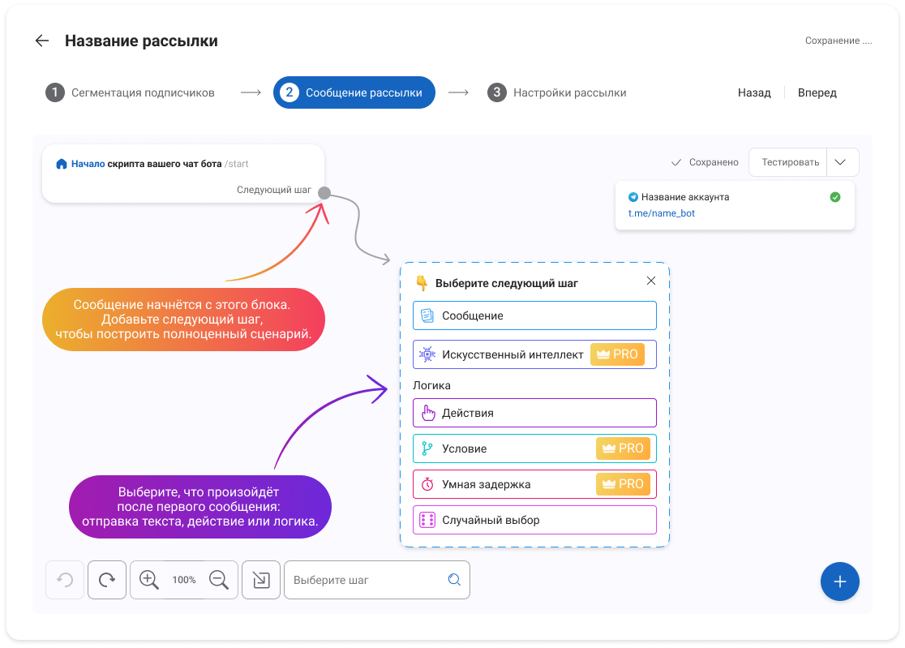Click the Выберите шаг search field
905x648 pixels.
tap(377, 580)
